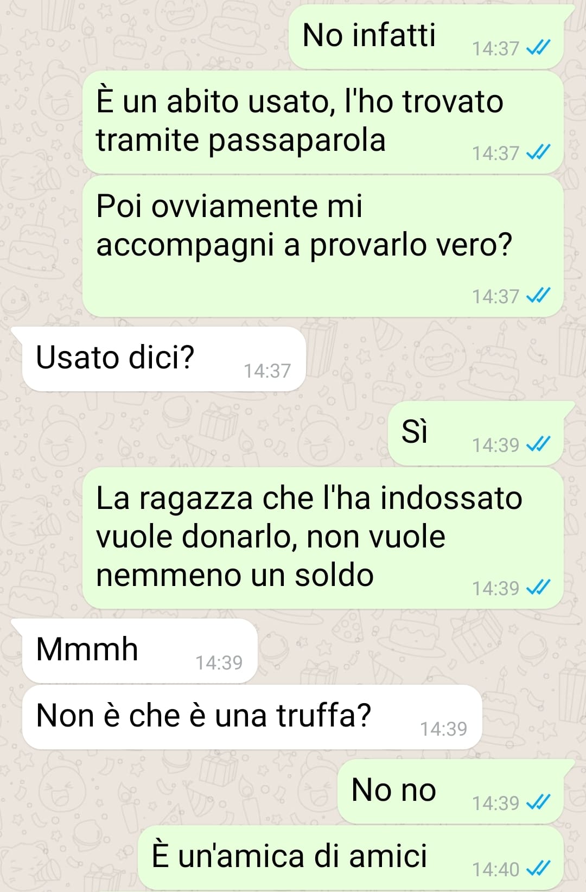Image resolution: width=586 pixels, height=892 pixels.
Task: Tap checkmarks on 'La ragazza' message
Action: [539, 588]
